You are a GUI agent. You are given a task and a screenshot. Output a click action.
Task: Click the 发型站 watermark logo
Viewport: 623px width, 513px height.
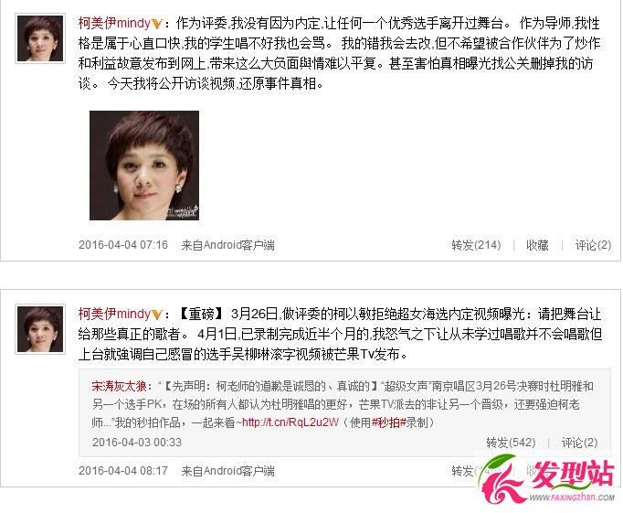pyautogui.click(x=548, y=480)
